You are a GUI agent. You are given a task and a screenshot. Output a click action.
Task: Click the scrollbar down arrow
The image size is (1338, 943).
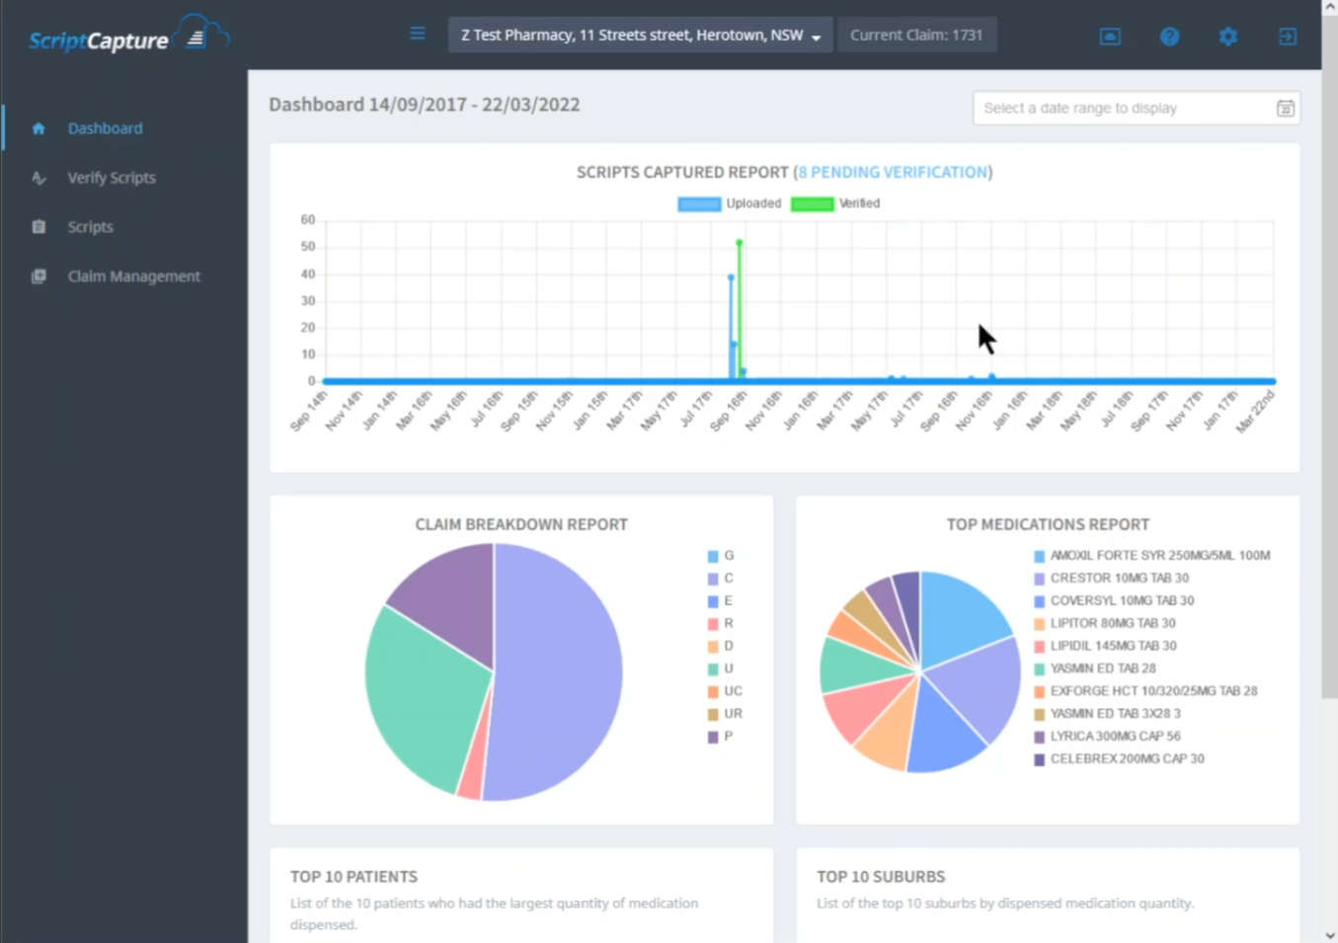point(1329,934)
